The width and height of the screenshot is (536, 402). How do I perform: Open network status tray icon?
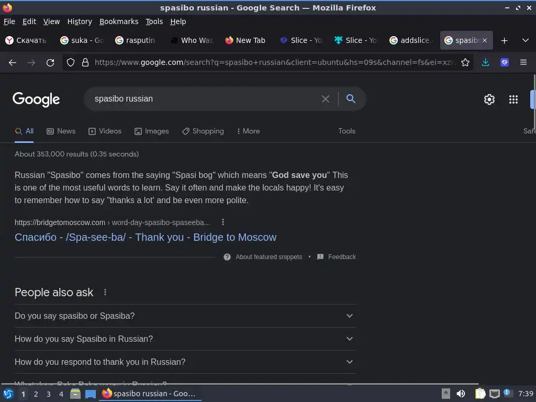point(494,394)
